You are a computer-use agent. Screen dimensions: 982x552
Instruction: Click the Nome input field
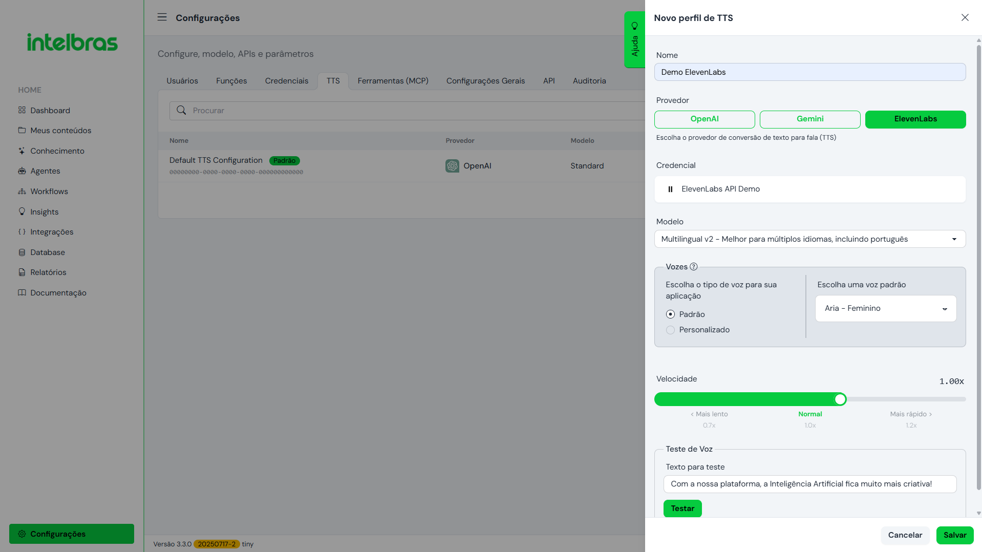click(810, 72)
